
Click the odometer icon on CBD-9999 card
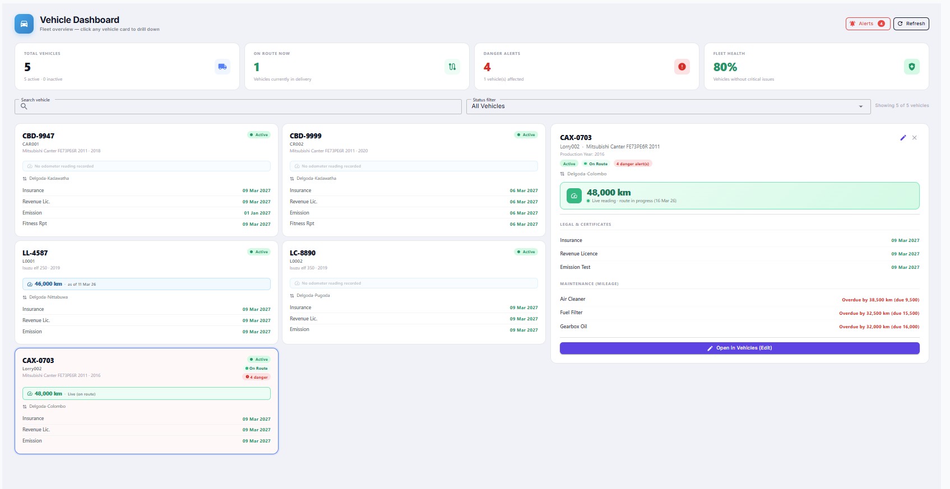point(297,166)
